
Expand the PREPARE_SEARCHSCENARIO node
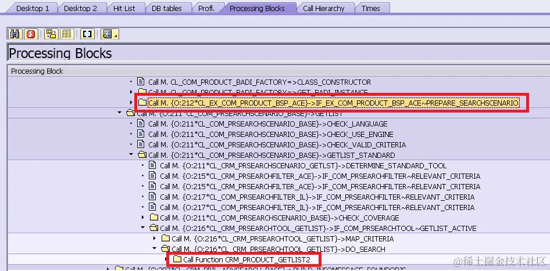[x=131, y=103]
